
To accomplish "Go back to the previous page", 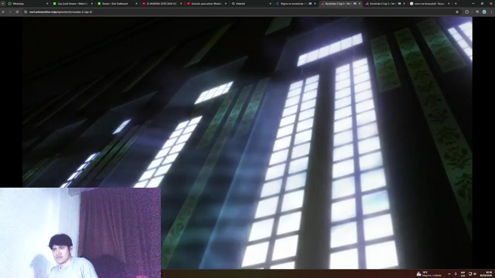I will [3, 12].
